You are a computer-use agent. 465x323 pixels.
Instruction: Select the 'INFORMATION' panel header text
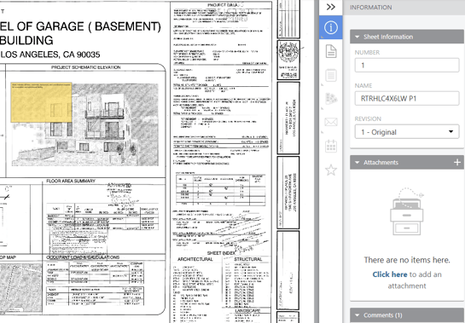tap(370, 8)
